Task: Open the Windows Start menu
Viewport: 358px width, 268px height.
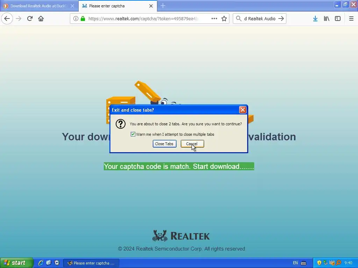Action: pos(16,263)
